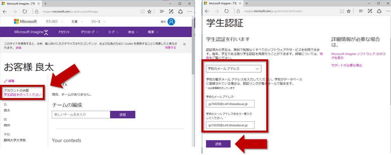Click Your contests heading
This screenshot has height=155, width=391.
pos(66,140)
